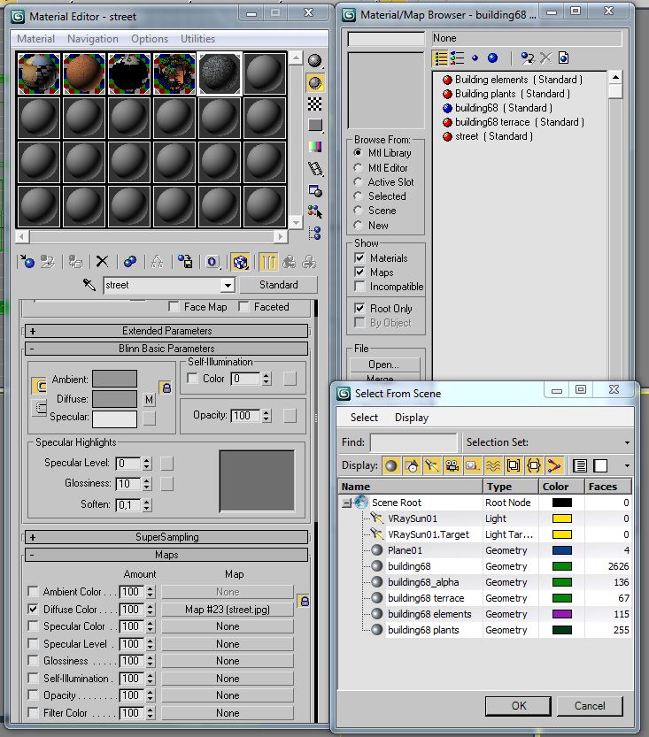
Task: Uncheck the Diffuse Color map checkbox
Action: pos(33,609)
